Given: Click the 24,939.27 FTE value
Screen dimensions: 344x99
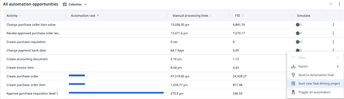Looking at the screenshot, I should (240, 76).
